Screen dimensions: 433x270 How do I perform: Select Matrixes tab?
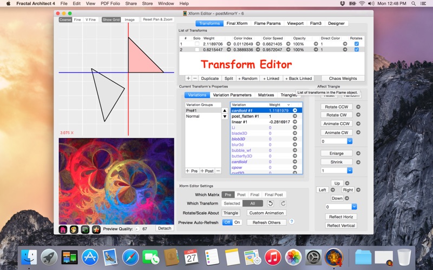tap(266, 95)
